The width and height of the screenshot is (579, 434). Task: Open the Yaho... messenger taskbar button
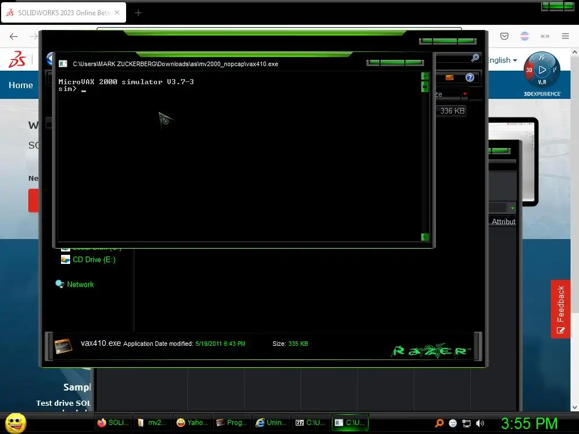192,423
